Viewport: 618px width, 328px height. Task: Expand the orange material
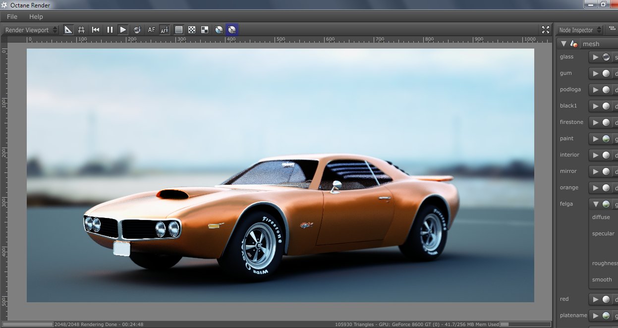coord(595,188)
